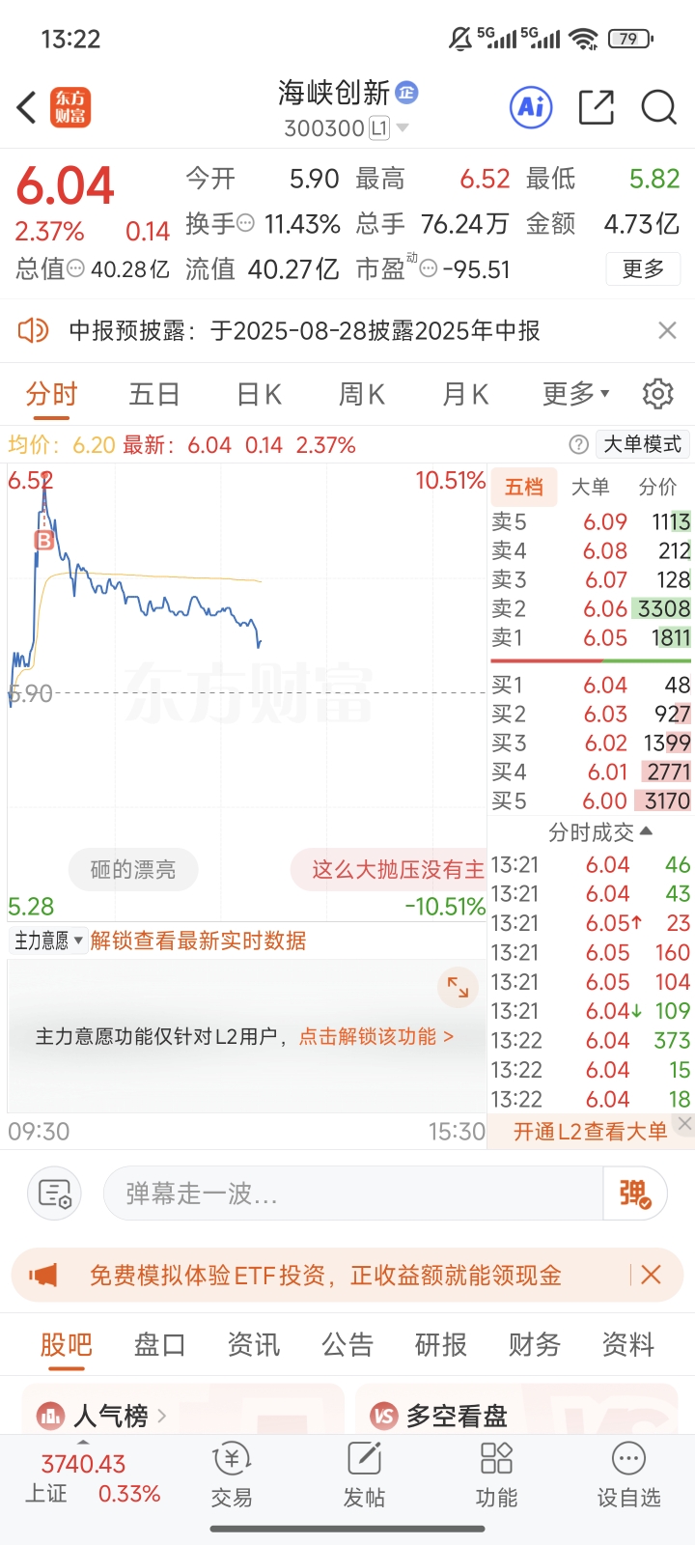Expand stock code 300300 dropdown arrow
Viewport: 695px width, 1545px height.
pyautogui.click(x=403, y=128)
